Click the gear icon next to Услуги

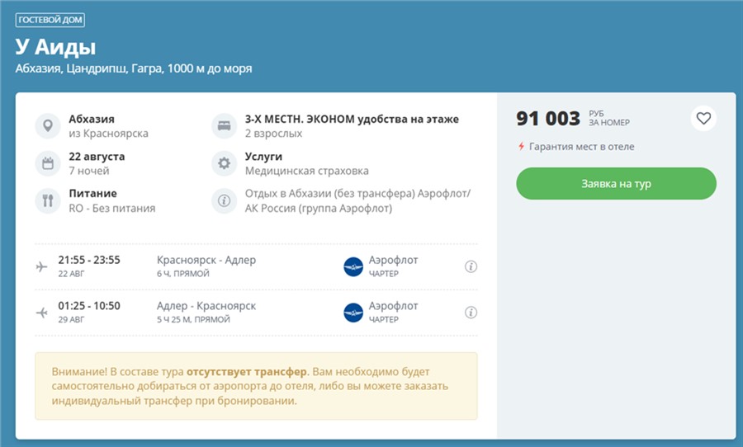[x=224, y=163]
